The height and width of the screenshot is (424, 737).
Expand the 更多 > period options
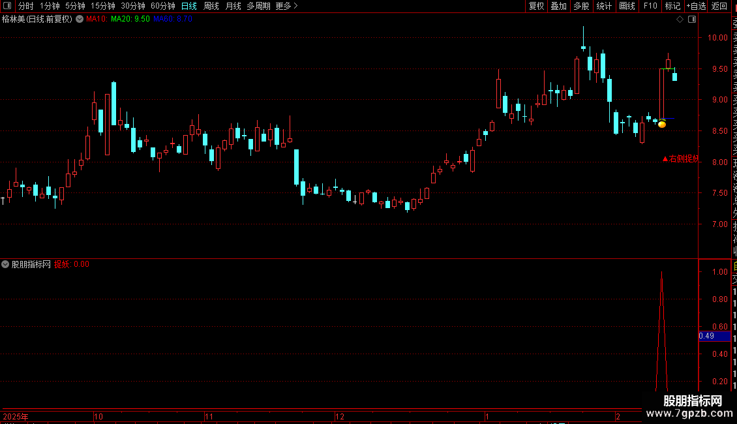click(x=287, y=6)
